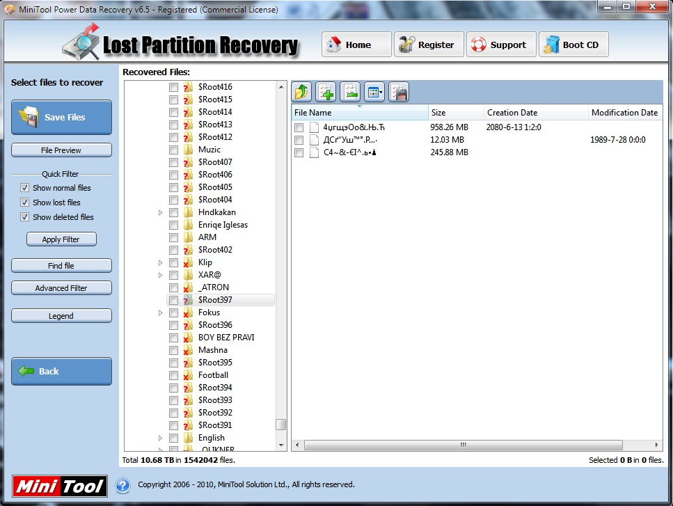Expand the Hndkakan folder node
Viewport: 673px width, 506px height.
pos(160,212)
